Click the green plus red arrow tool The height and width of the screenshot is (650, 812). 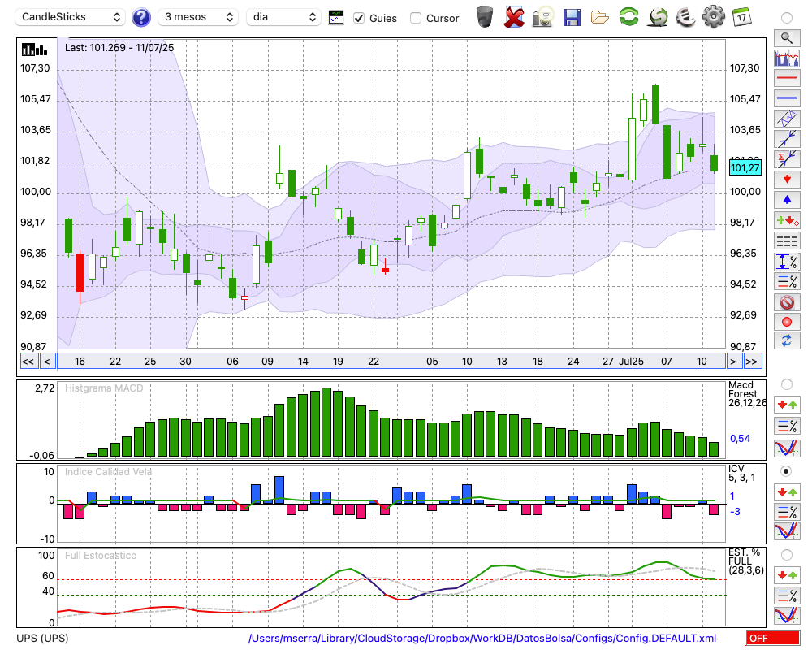(x=787, y=220)
